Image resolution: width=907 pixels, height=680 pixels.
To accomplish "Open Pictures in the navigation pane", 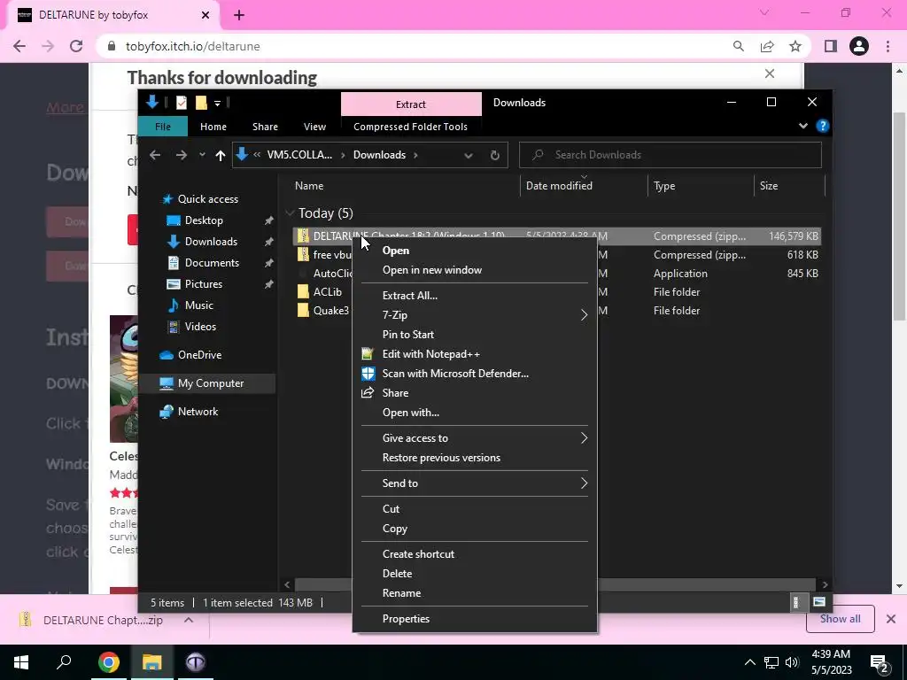I will (x=203, y=284).
